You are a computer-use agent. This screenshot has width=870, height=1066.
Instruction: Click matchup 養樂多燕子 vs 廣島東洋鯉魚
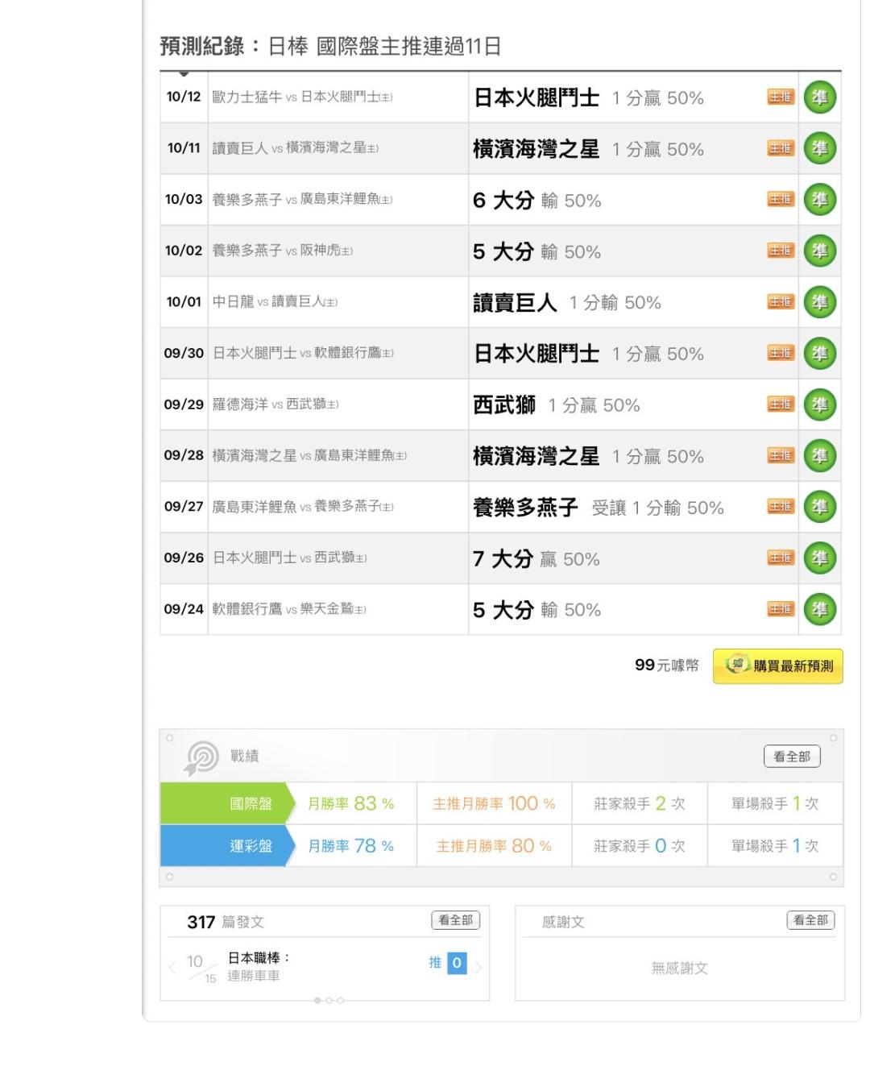[302, 199]
